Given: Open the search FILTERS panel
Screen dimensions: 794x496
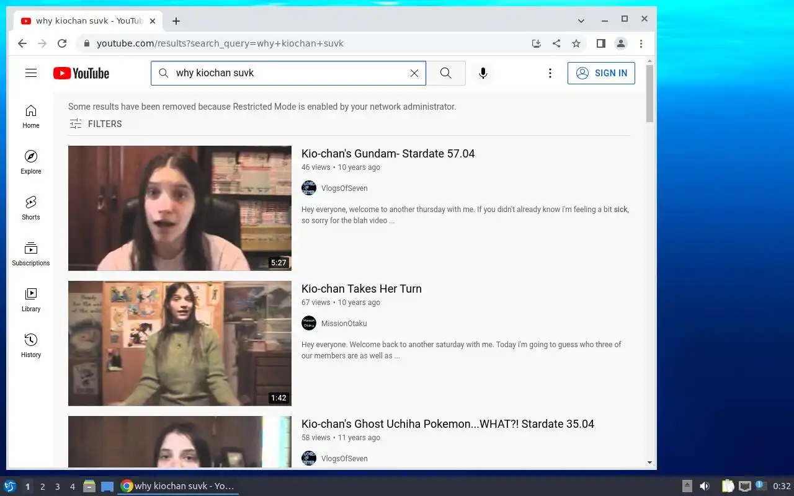Looking at the screenshot, I should click(96, 124).
